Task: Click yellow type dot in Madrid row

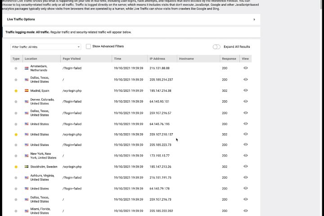Action: (16, 91)
